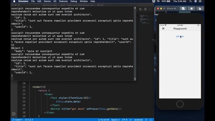Click the return keyword on line 22
This screenshot has width=215, height=121.
pos(43,90)
